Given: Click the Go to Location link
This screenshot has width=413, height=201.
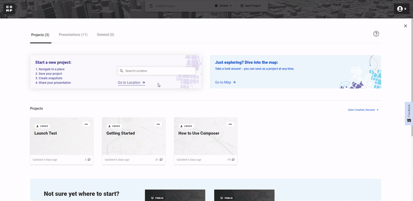Looking at the screenshot, I should 132,82.
